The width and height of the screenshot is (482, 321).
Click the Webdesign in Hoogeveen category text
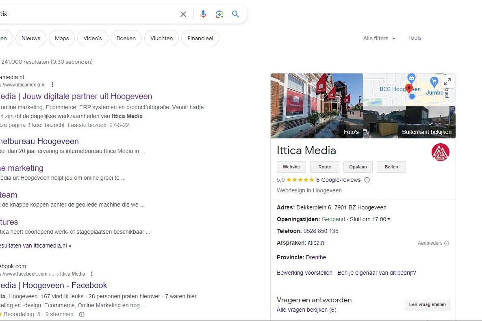pyautogui.click(x=309, y=190)
